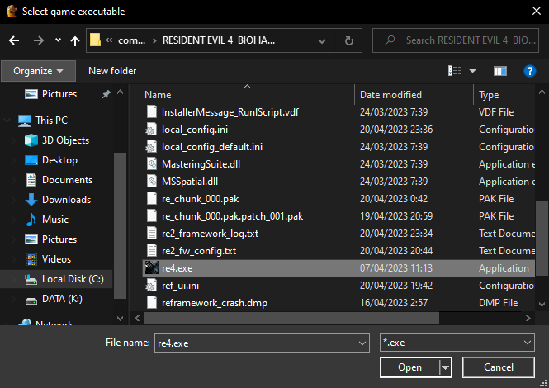Click New folder in the toolbar
Screen dimensions: 549x388
112,71
